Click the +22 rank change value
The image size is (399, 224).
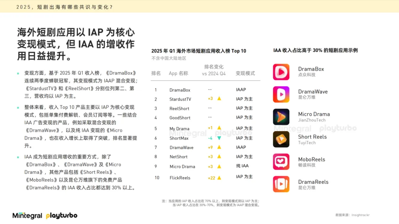[x=211, y=178]
